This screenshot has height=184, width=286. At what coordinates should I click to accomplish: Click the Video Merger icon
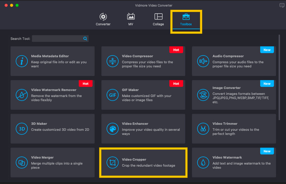pos(22,163)
